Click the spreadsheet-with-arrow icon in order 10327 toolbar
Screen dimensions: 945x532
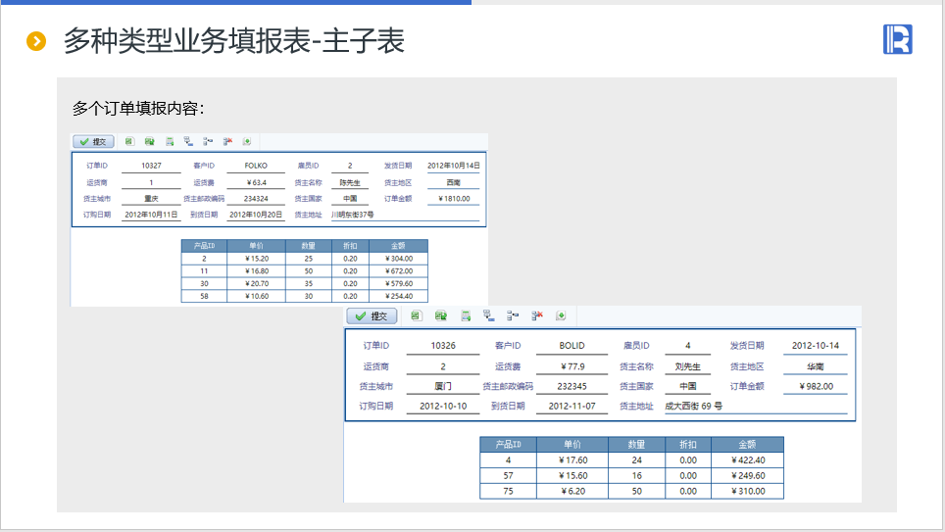pyautogui.click(x=149, y=142)
